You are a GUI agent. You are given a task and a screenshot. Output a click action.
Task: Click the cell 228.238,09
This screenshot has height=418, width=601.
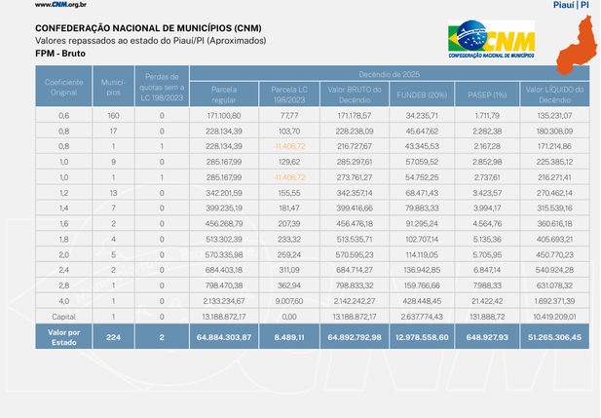[355, 132]
